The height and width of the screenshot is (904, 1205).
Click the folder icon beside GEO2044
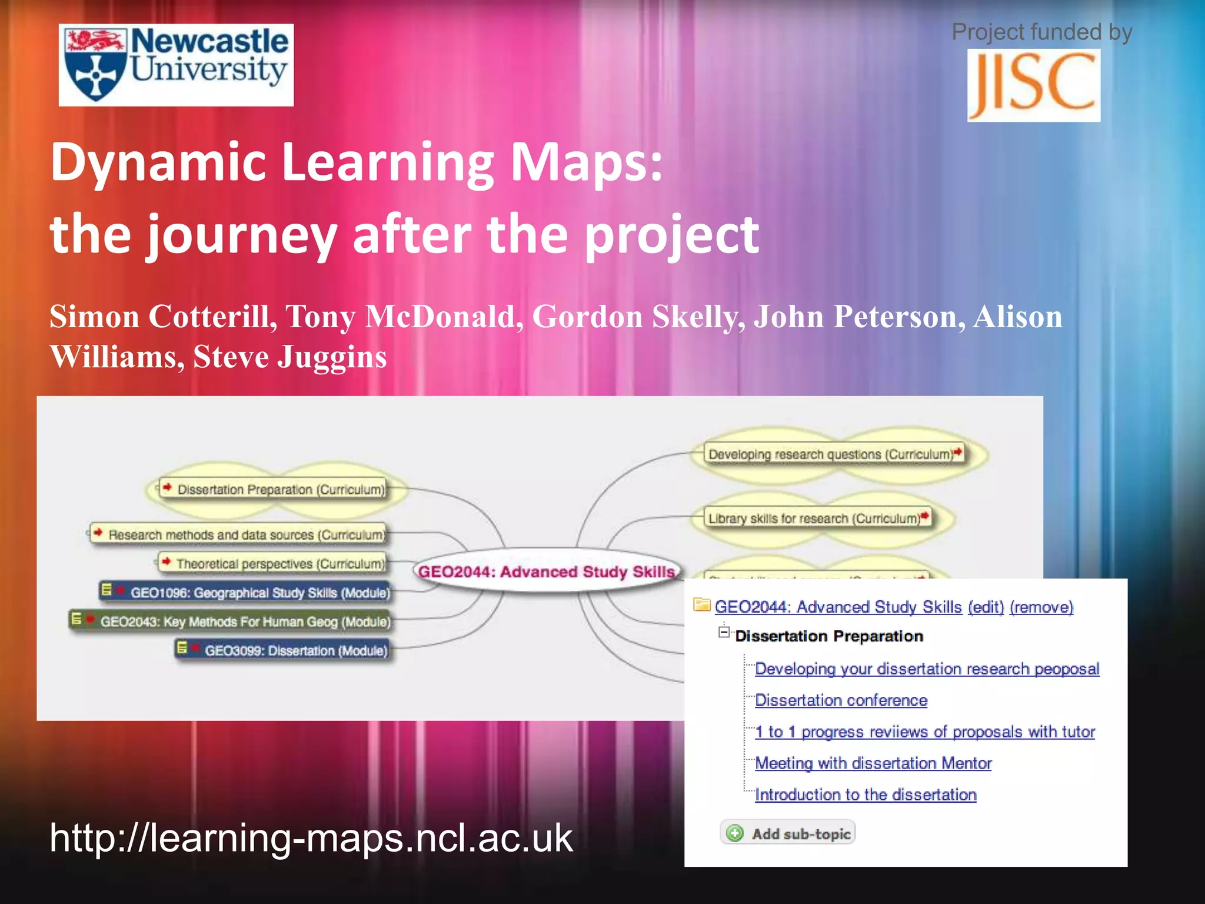(x=701, y=605)
